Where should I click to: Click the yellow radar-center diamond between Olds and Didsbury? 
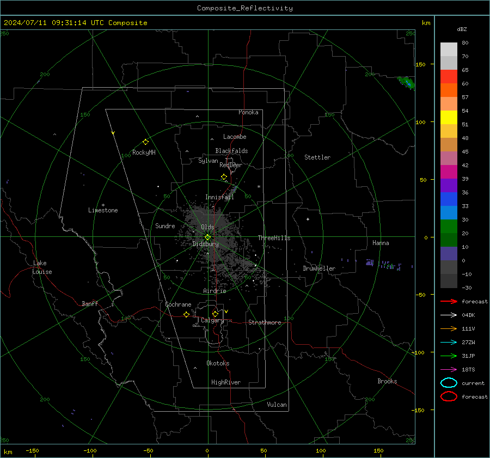(207, 237)
